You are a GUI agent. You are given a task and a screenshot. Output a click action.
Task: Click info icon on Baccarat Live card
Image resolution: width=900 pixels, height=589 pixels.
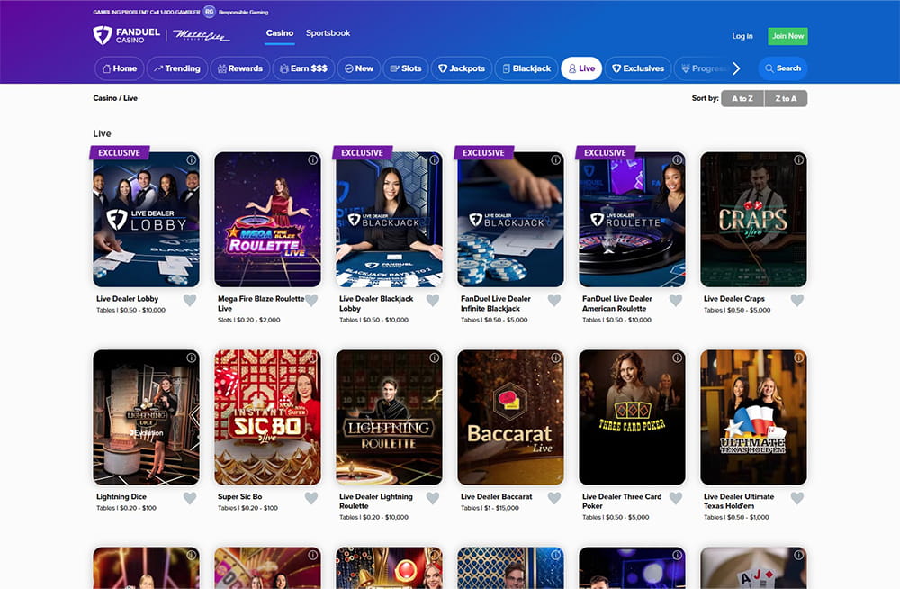[x=555, y=358]
